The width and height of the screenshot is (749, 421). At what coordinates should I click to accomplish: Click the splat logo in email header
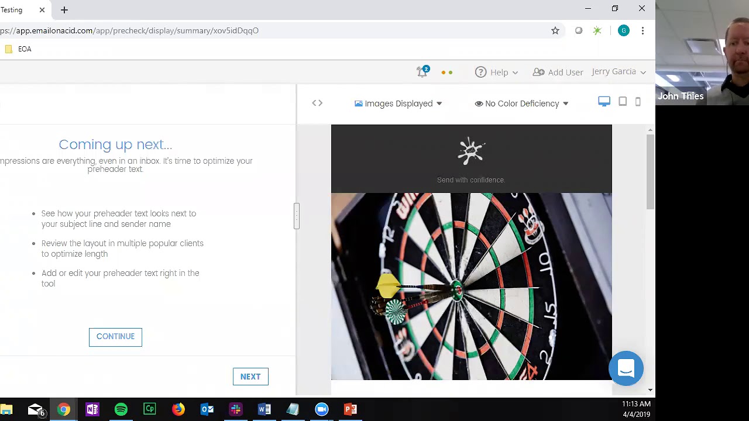(x=471, y=151)
